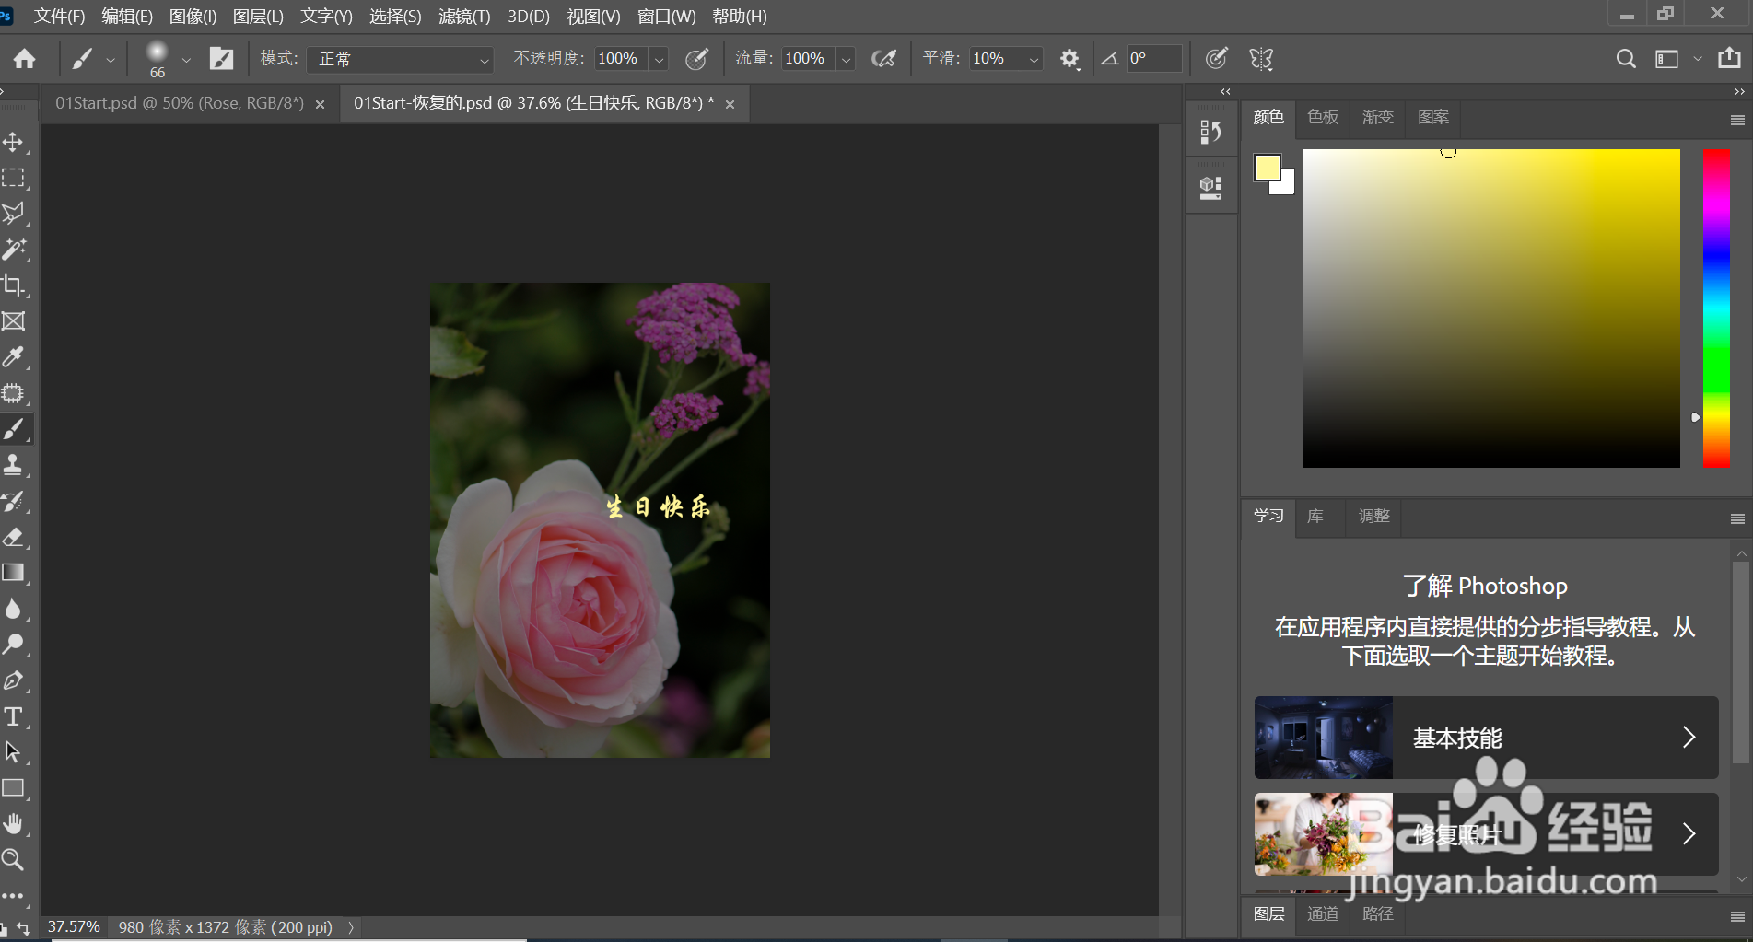
Task: Select the Healing Brush tool
Action: tap(13, 393)
